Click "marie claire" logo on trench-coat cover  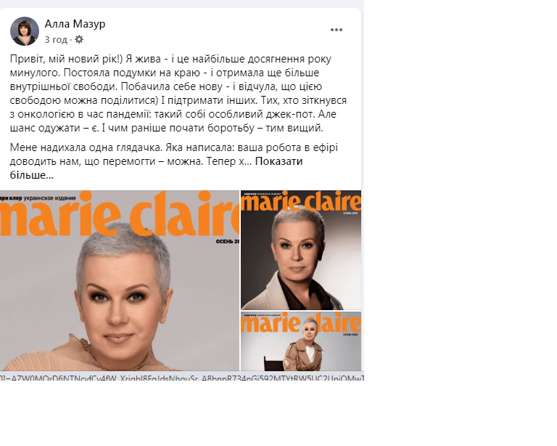[x=301, y=323]
